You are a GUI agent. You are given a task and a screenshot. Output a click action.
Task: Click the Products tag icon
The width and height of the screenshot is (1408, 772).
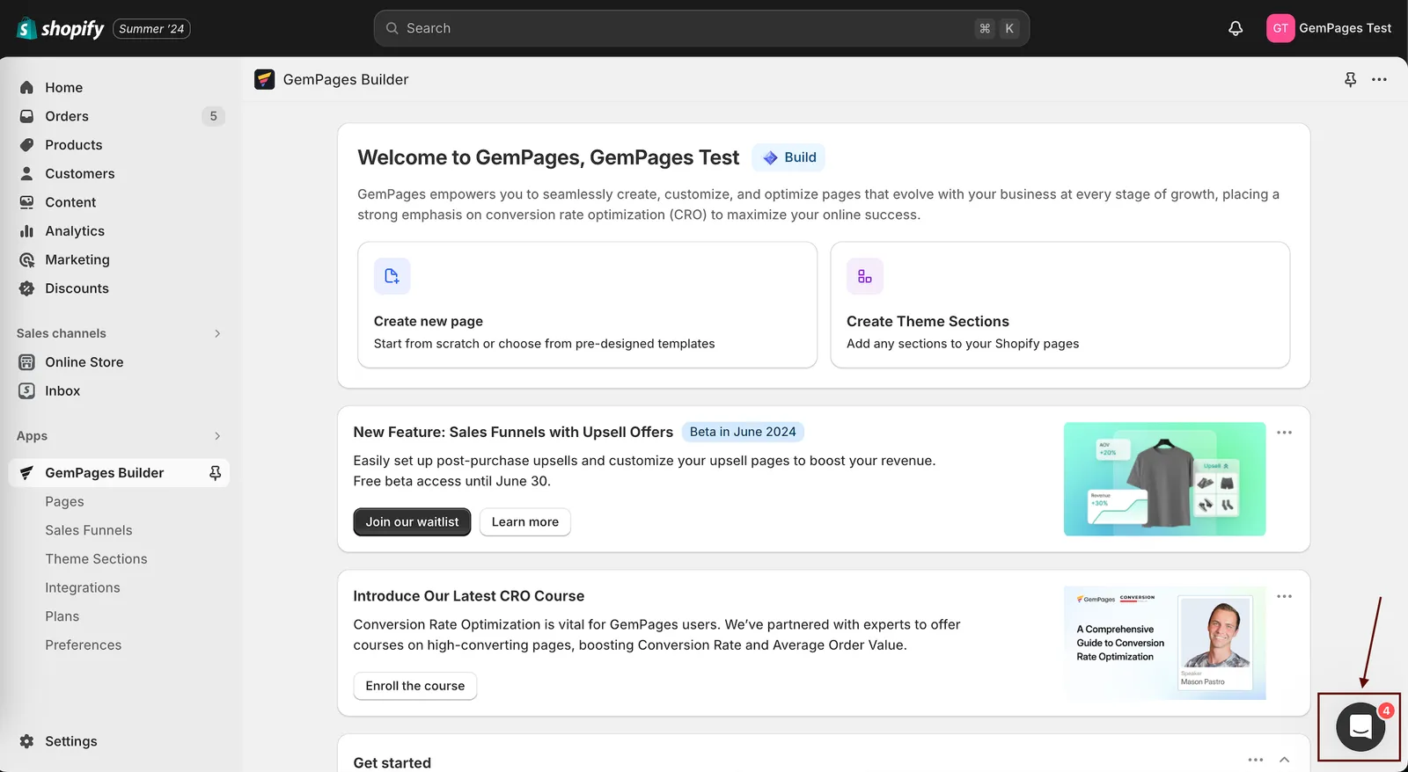(x=27, y=145)
